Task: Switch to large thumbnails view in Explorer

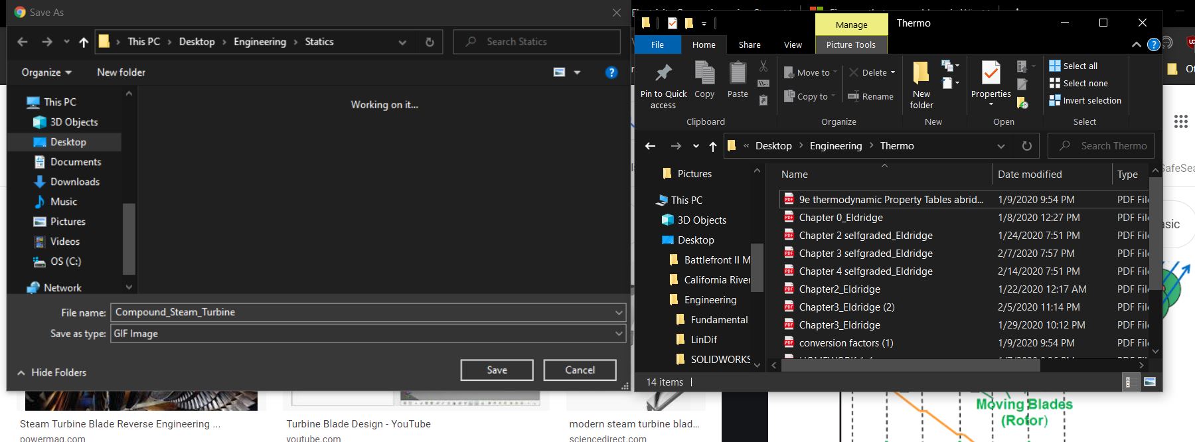Action: pos(1150,382)
